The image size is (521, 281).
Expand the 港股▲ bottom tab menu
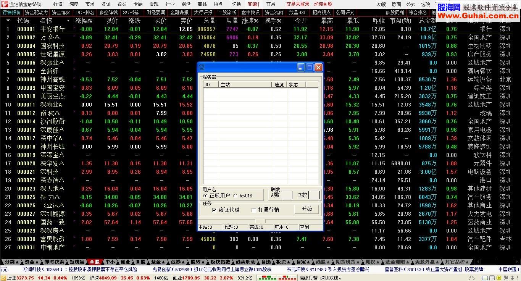click(x=323, y=262)
